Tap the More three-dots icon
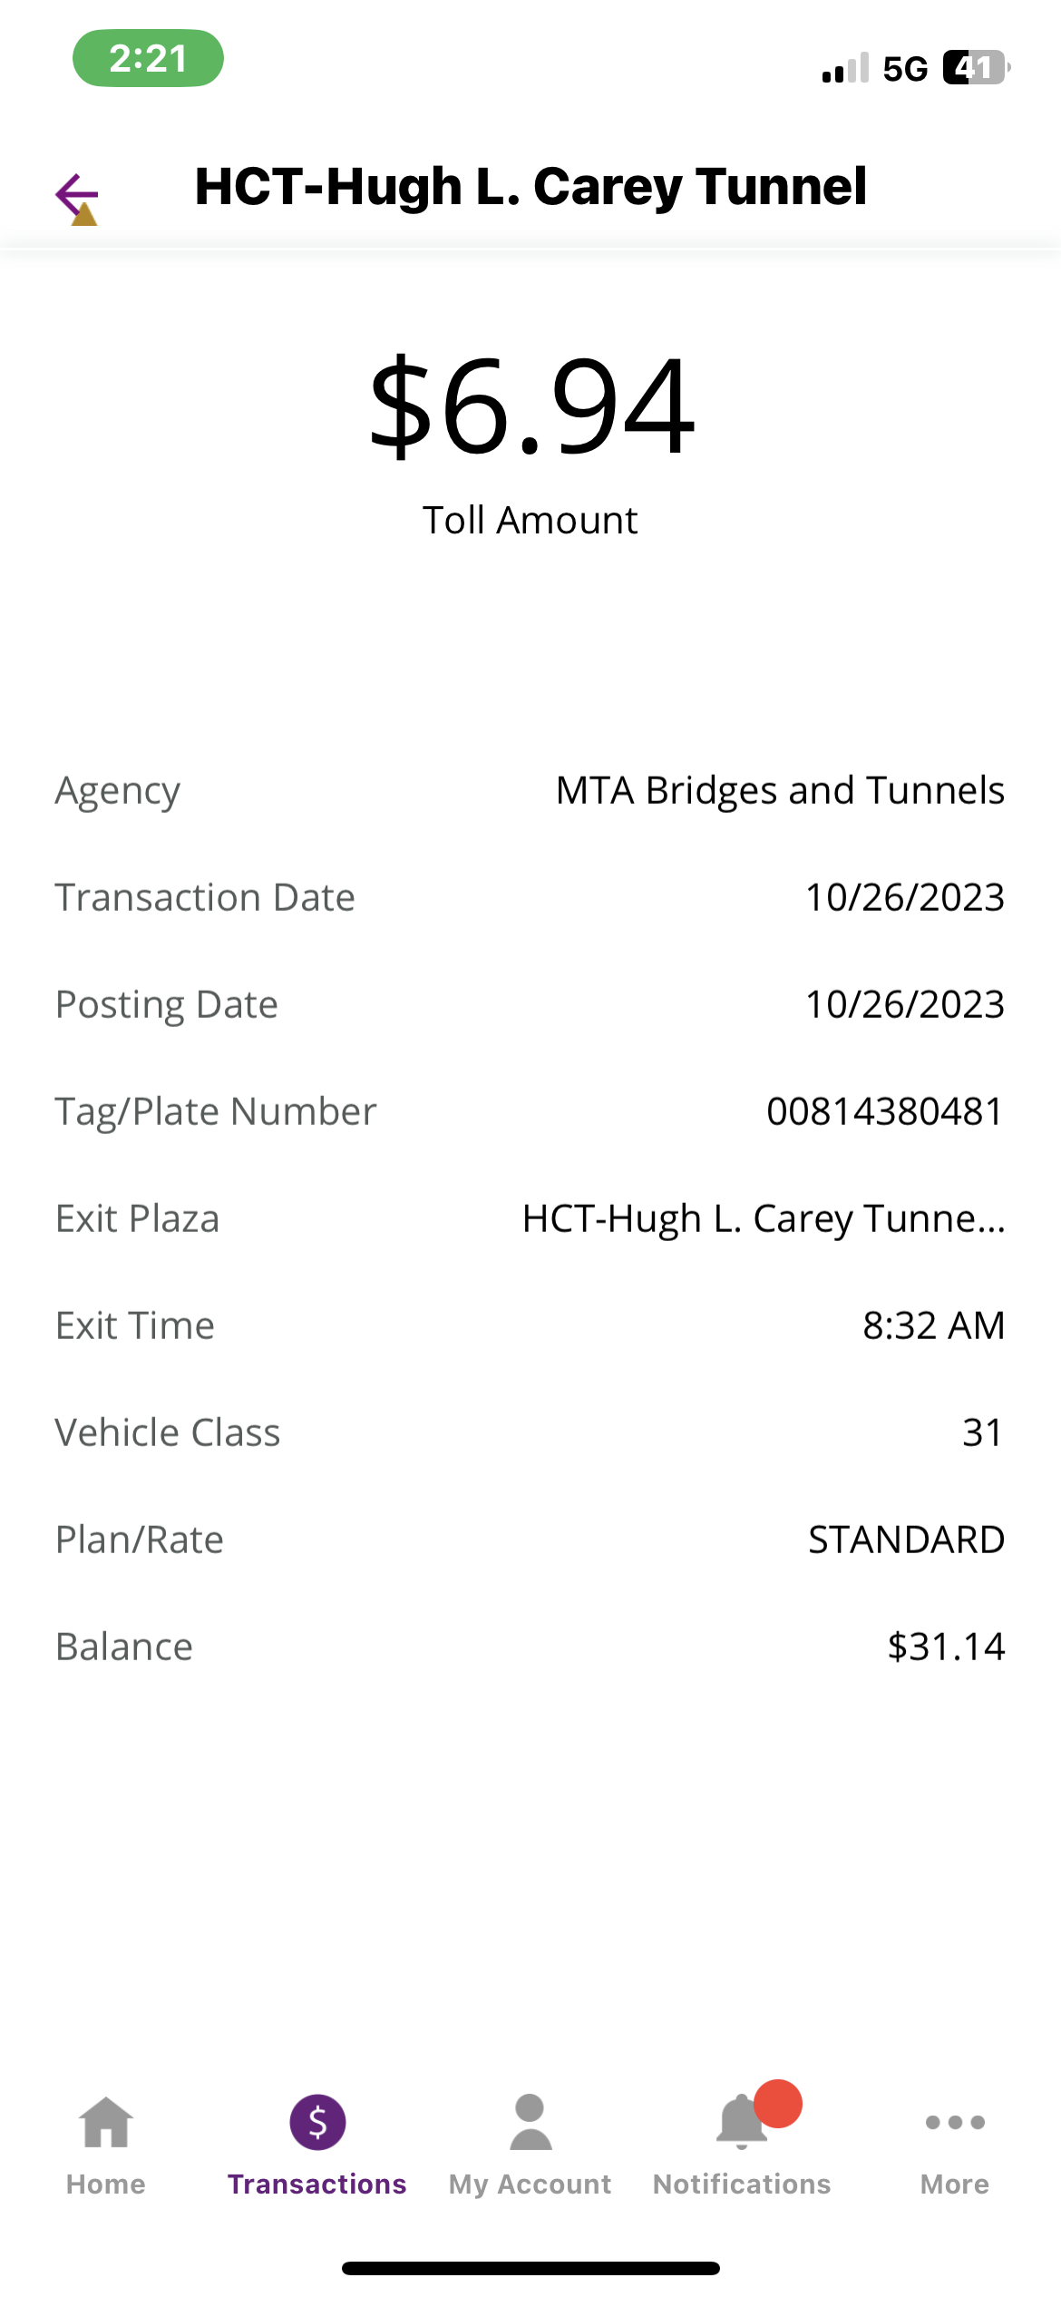The width and height of the screenshot is (1061, 2297). tap(955, 2123)
